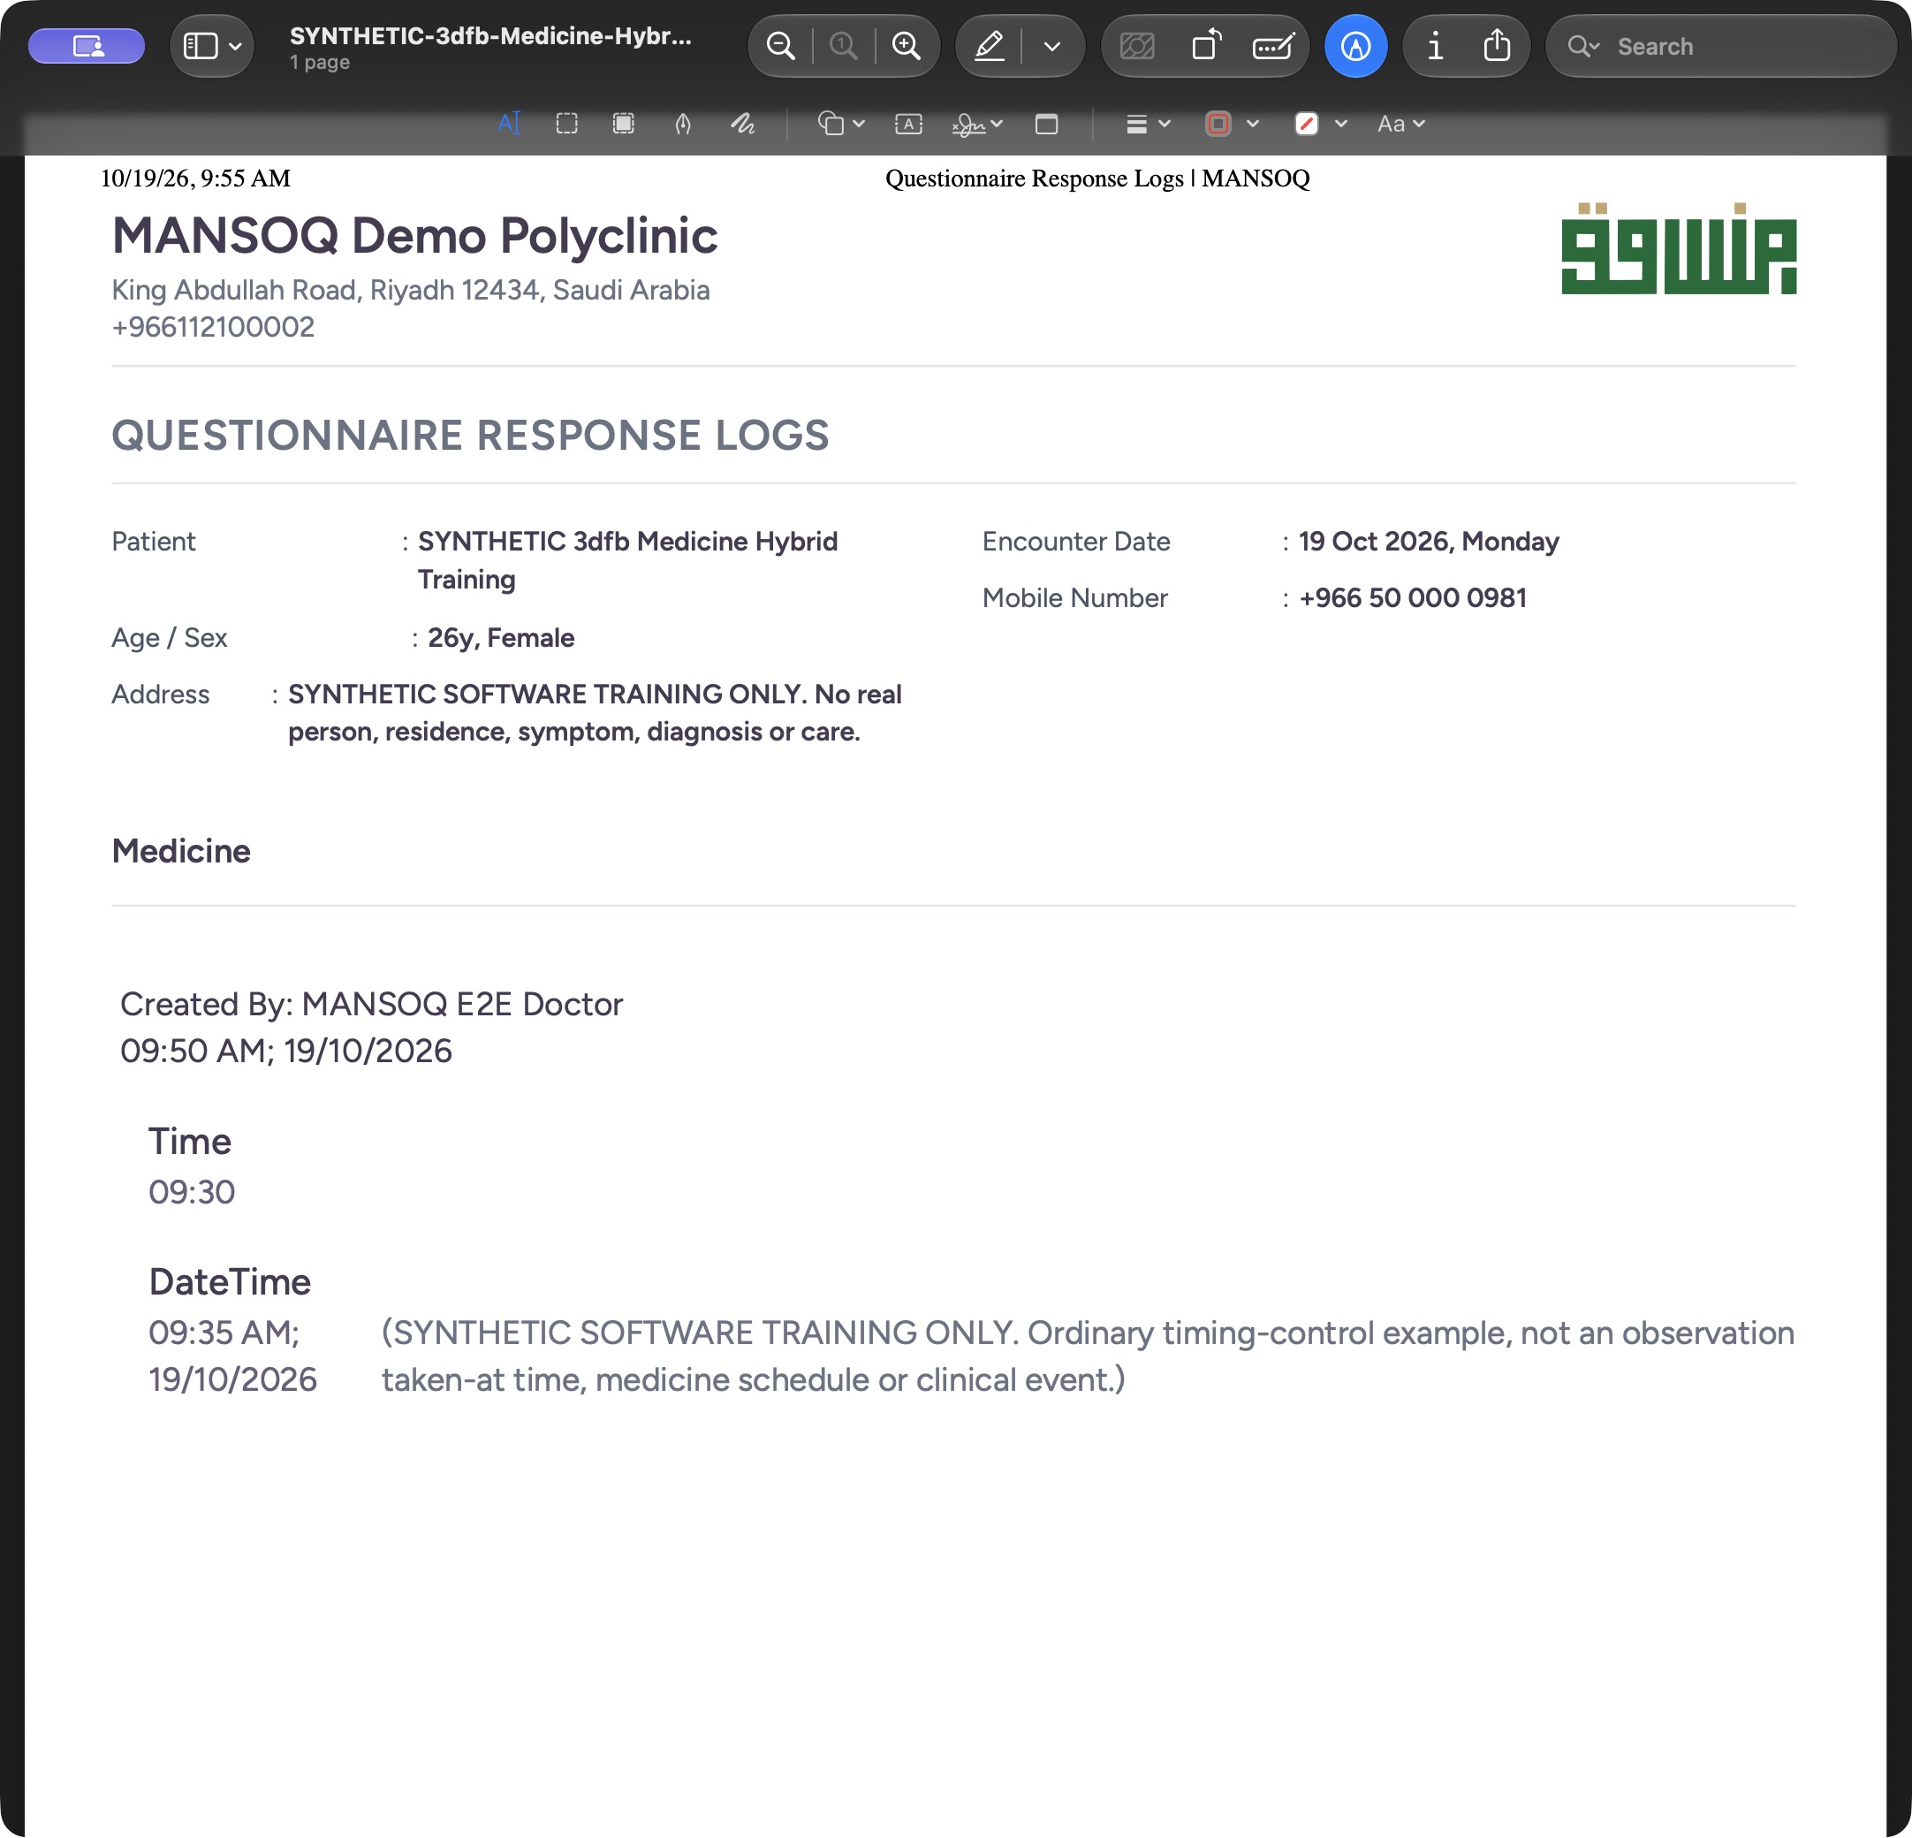Open the line Shape Style menu
Image resolution: width=1912 pixels, height=1838 pixels.
coord(1147,124)
